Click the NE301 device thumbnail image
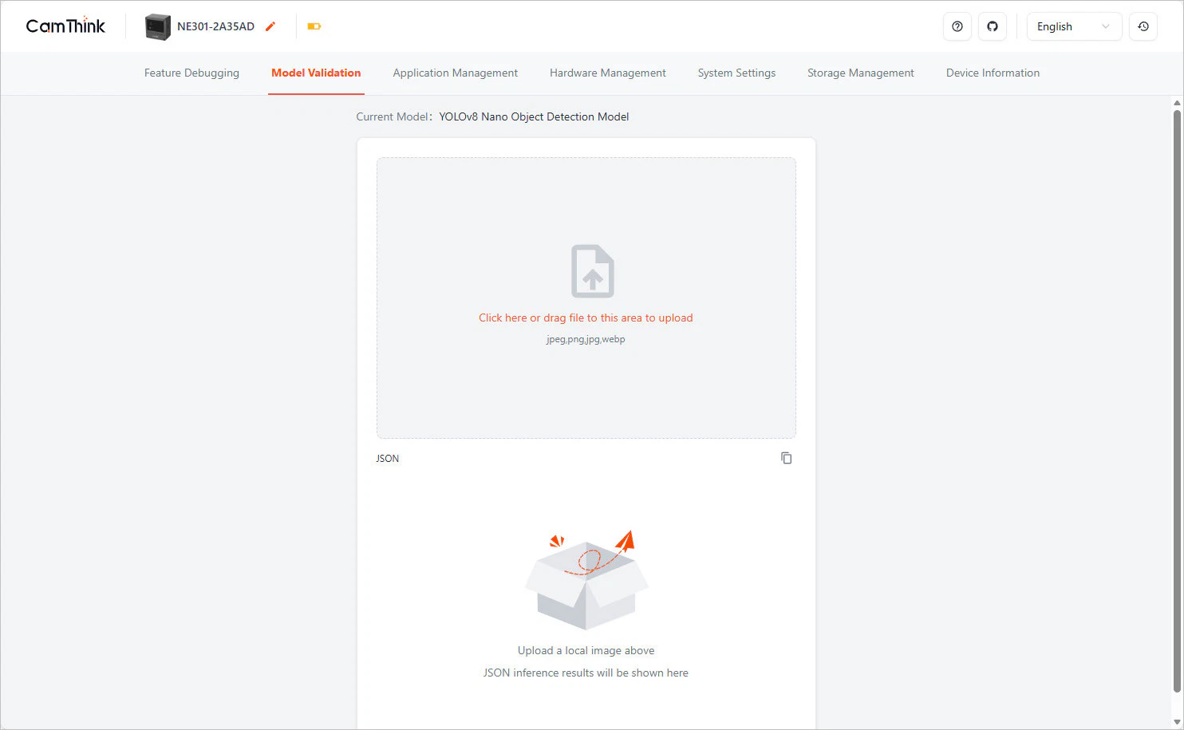This screenshot has width=1184, height=730. pyautogui.click(x=157, y=26)
